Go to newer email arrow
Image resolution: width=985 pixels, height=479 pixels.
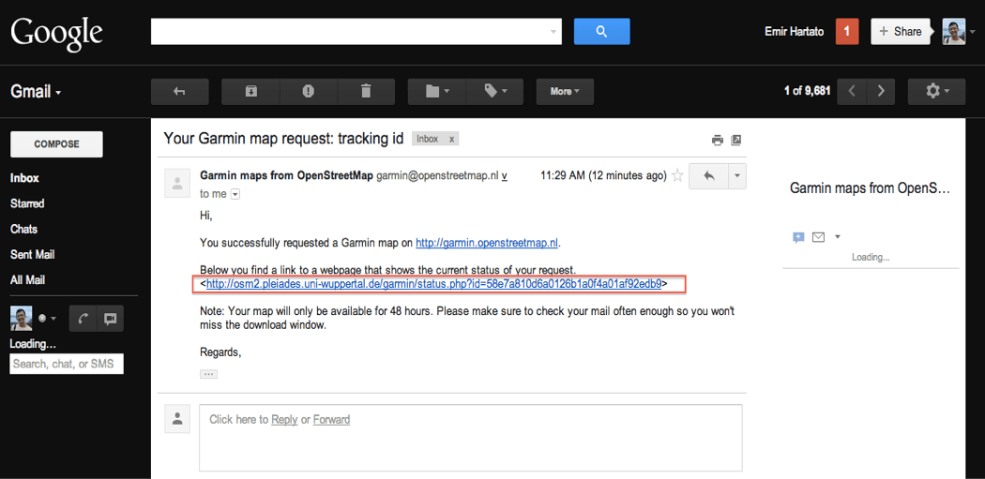click(852, 92)
